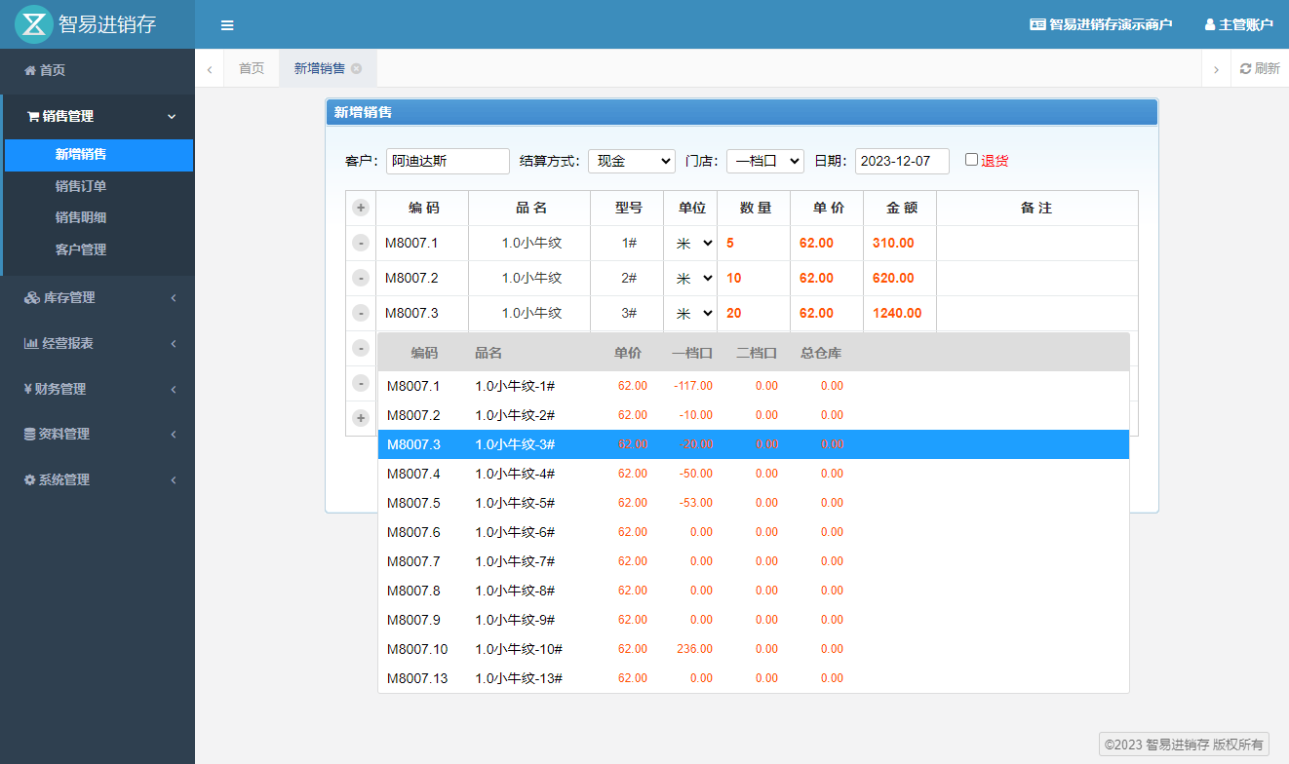Click the 刷新 refresh button
Screen dimensions: 1289x764
[1260, 68]
